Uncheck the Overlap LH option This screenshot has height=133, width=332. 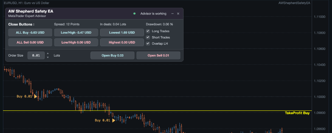(148, 44)
